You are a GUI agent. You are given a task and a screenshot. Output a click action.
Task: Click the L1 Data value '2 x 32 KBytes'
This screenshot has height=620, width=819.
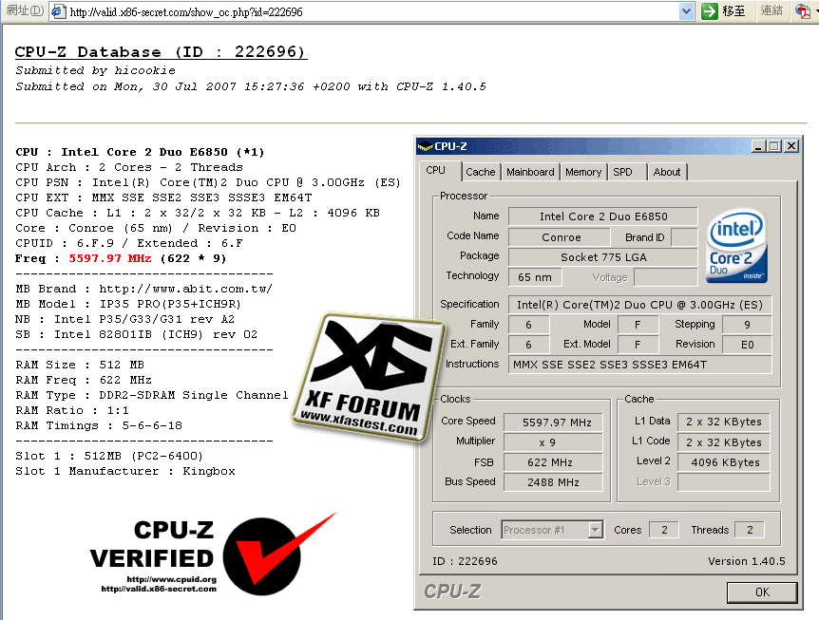coord(724,422)
